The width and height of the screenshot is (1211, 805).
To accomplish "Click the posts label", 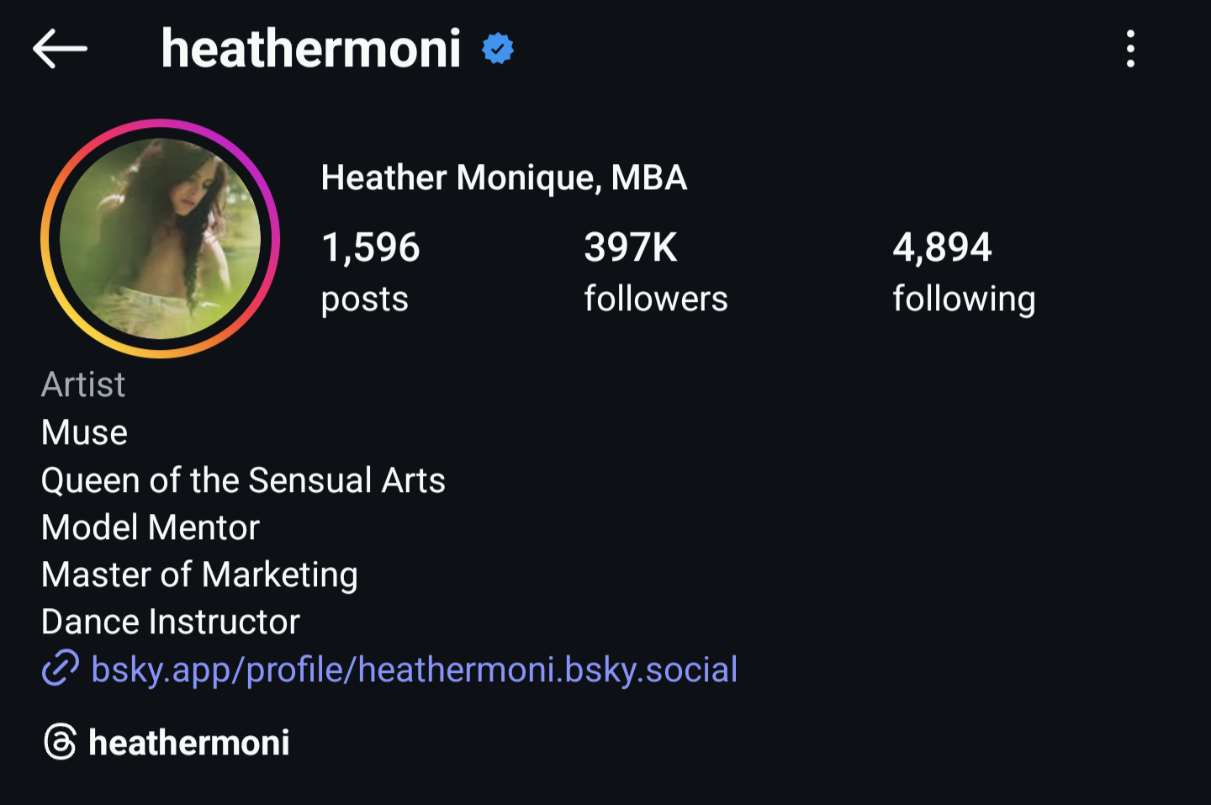I will click(x=364, y=299).
